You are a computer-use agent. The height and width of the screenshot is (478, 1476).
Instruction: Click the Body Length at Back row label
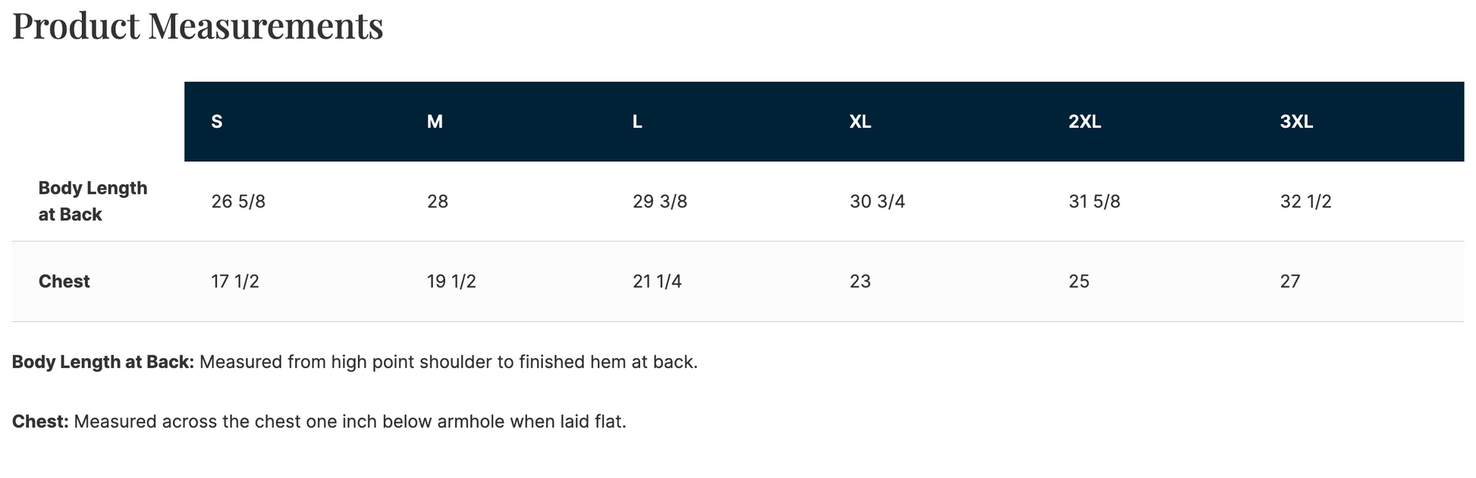click(93, 202)
